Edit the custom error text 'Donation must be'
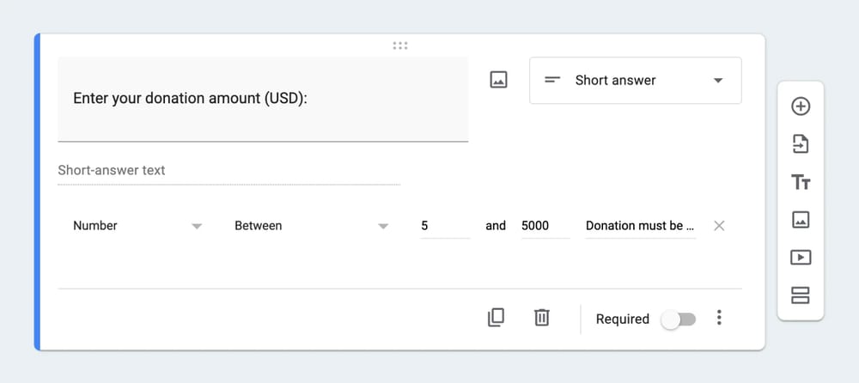Viewport: 859px width, 383px height. [640, 226]
